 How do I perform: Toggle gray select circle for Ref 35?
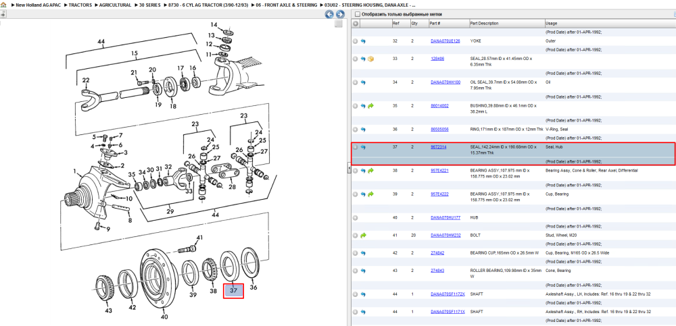356,106
